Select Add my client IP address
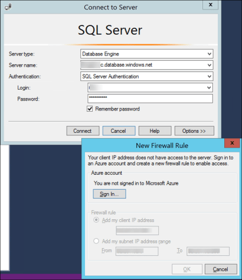The image size is (242, 280). (96, 220)
